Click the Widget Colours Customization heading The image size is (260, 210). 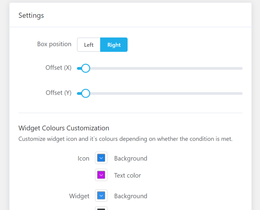click(64, 128)
